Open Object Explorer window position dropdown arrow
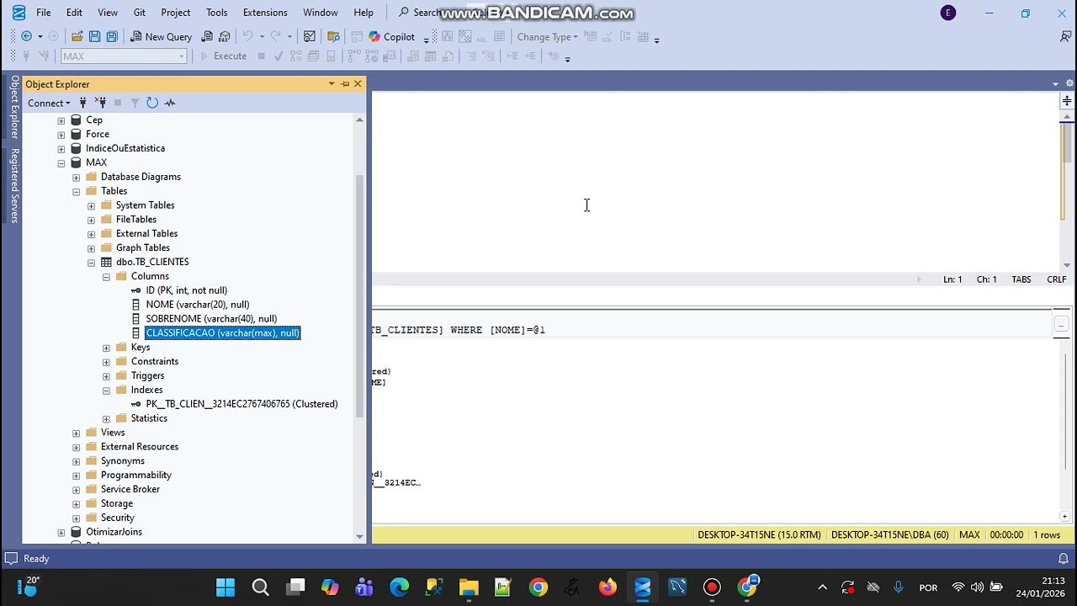This screenshot has width=1077, height=606. (x=332, y=84)
